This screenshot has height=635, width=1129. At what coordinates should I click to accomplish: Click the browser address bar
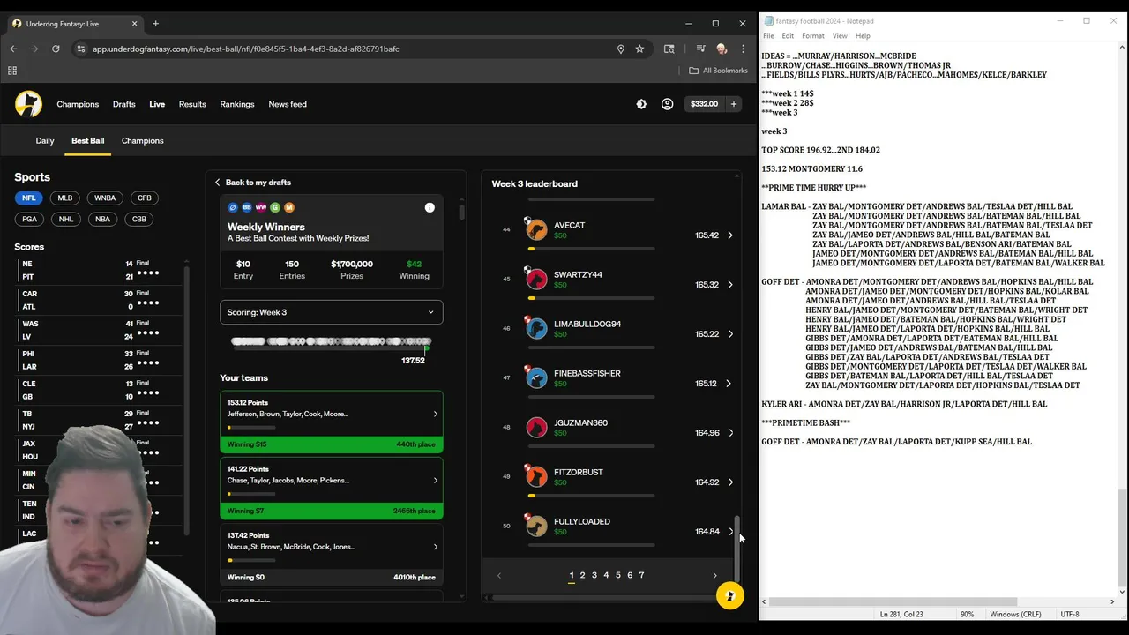353,49
